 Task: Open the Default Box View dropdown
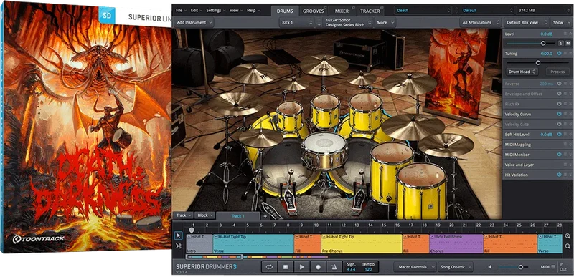(x=527, y=23)
